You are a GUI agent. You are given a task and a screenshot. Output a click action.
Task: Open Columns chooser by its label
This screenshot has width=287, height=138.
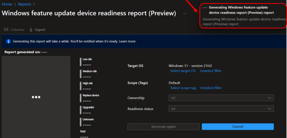click(x=17, y=30)
